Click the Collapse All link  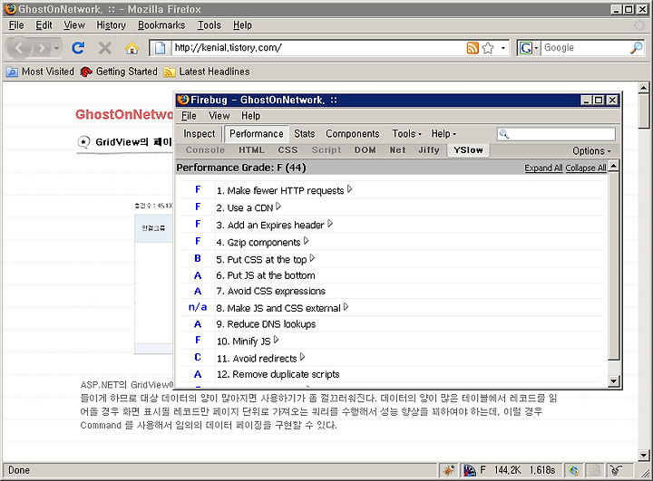coord(586,168)
